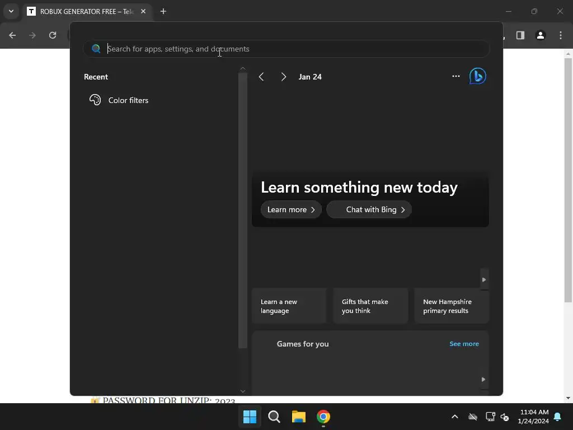The image size is (573, 430).
Task: Open the Learn a new language card
Action: [x=289, y=306]
